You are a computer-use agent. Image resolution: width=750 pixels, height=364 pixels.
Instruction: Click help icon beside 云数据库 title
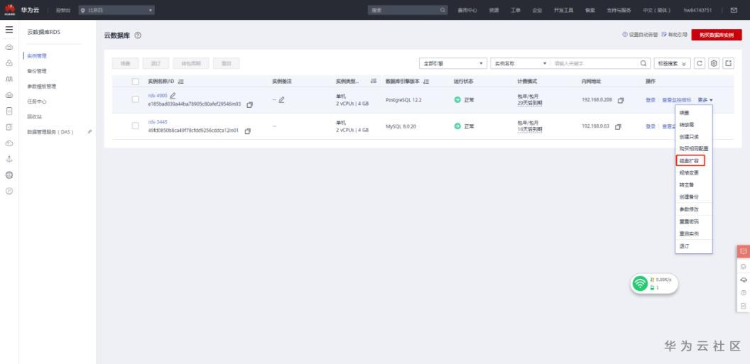pyautogui.click(x=138, y=35)
